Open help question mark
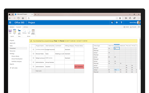 (x=121, y=23)
